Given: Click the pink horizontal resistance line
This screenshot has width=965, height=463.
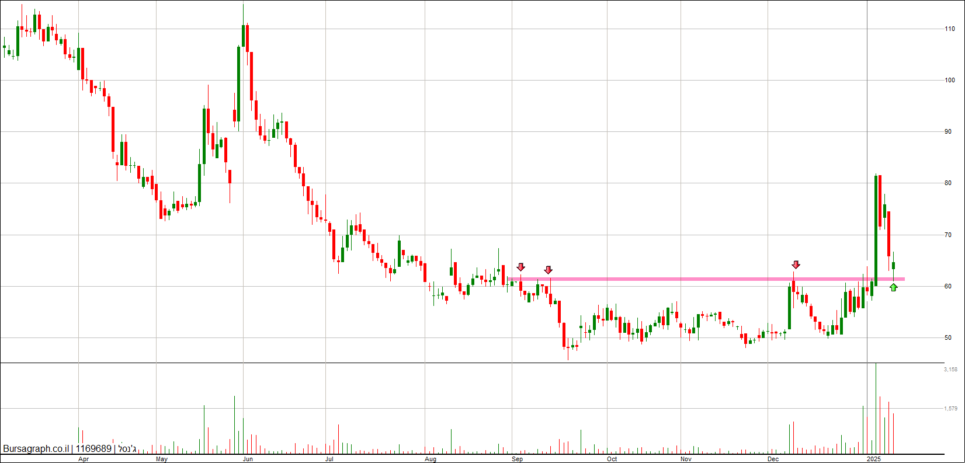Looking at the screenshot, I should 706,279.
